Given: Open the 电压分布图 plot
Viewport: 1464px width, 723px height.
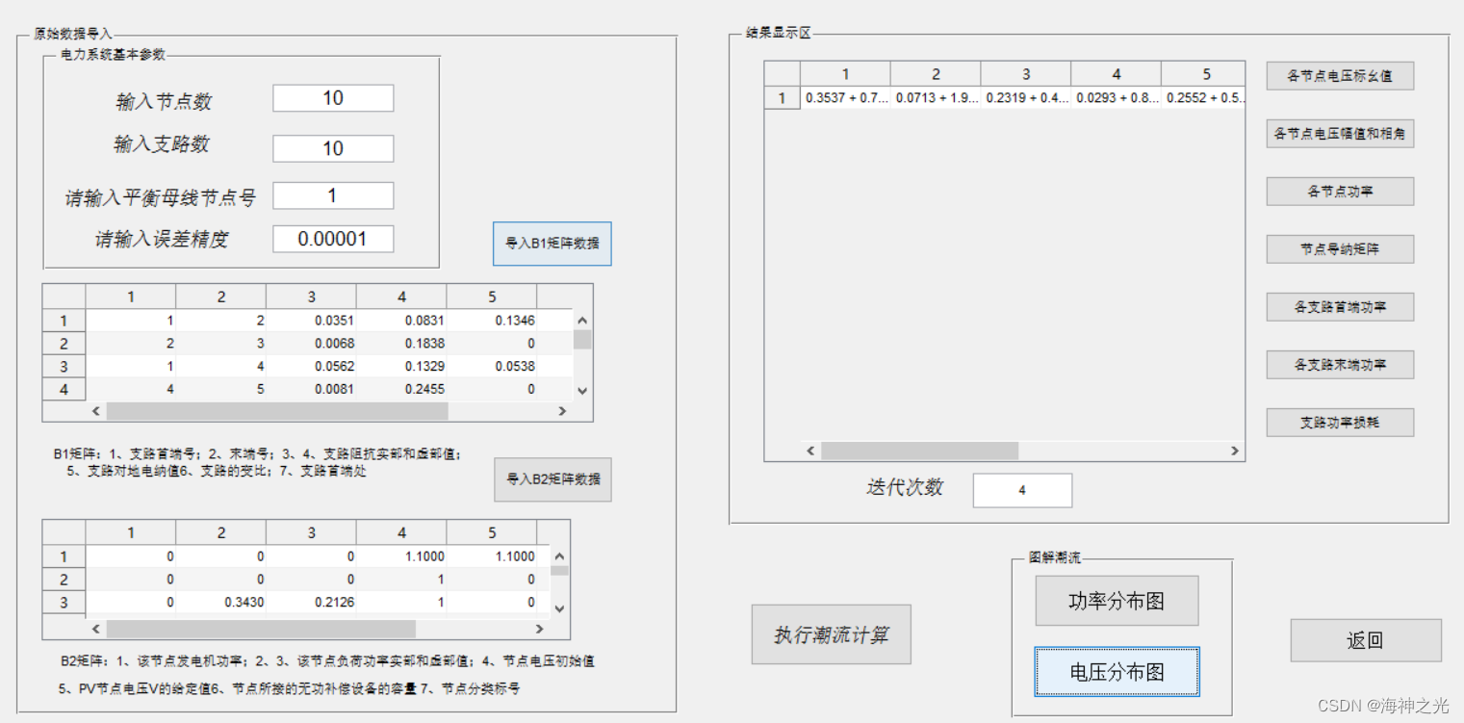Looking at the screenshot, I should (x=1117, y=672).
